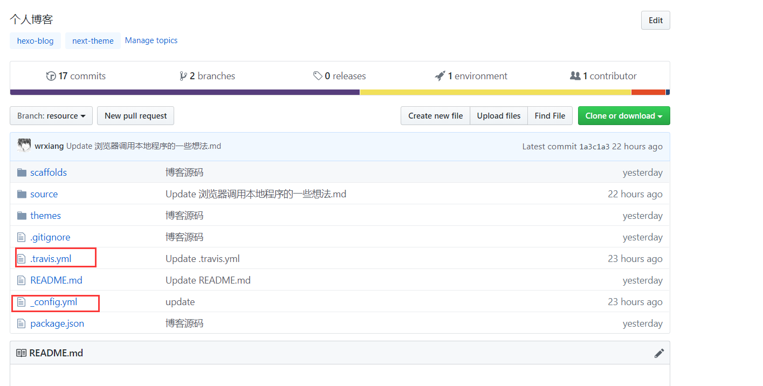
Task: Click the commits history clock icon
Action: pyautogui.click(x=51, y=76)
